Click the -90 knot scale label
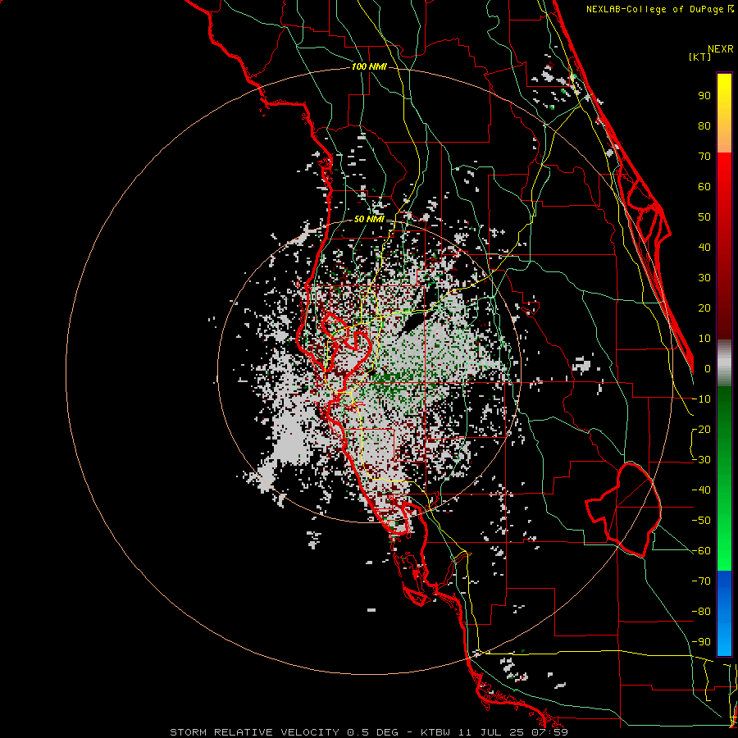738x738 pixels. click(701, 642)
